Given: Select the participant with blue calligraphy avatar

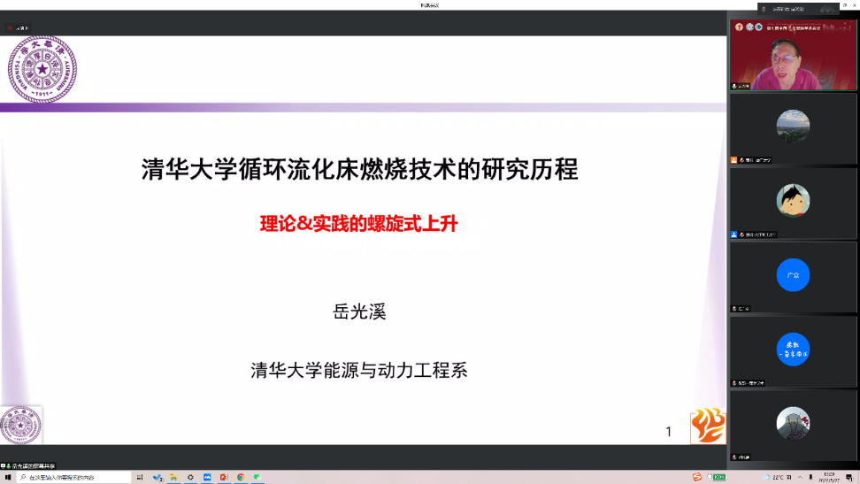Looking at the screenshot, I should coord(793,350).
